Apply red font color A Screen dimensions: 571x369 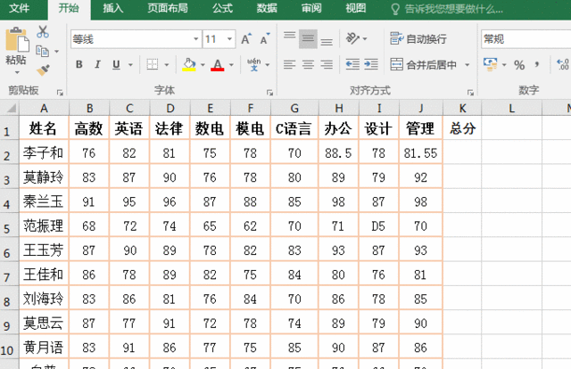[218, 65]
